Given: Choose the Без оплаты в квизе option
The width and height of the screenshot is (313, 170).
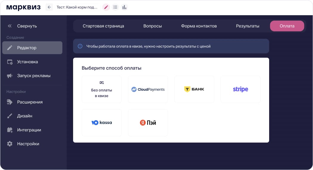Looking at the screenshot, I should click(102, 89).
